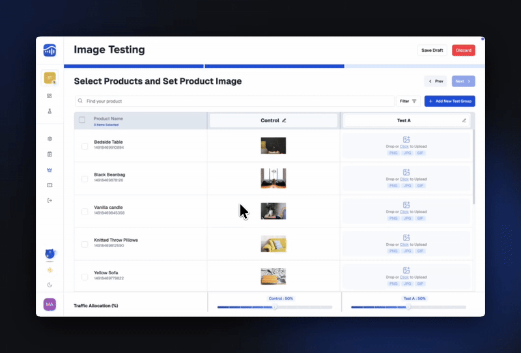The width and height of the screenshot is (521, 353).
Task: Open the Filter dropdown
Action: tap(408, 101)
